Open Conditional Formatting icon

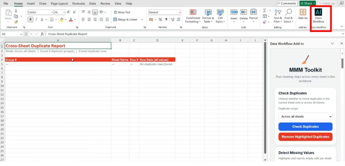pos(193,13)
